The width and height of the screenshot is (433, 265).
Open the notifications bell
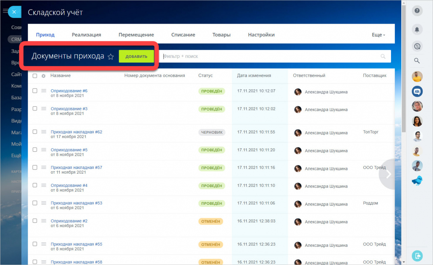tap(417, 29)
